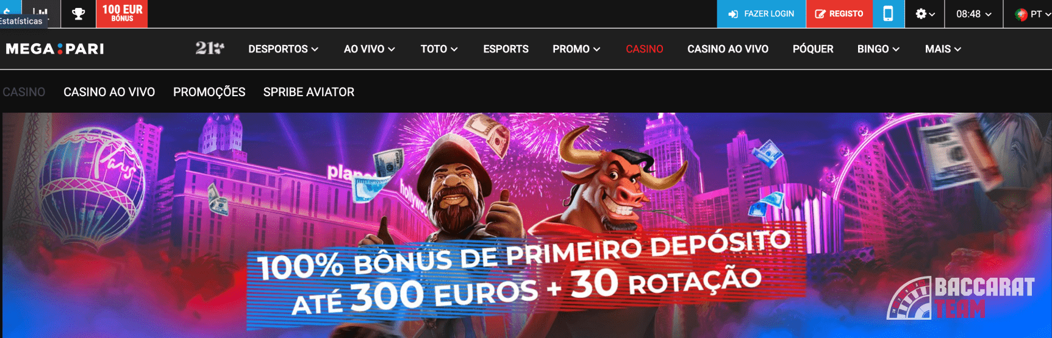The image size is (1052, 338).
Task: Open the mobile app phone icon
Action: tap(888, 13)
